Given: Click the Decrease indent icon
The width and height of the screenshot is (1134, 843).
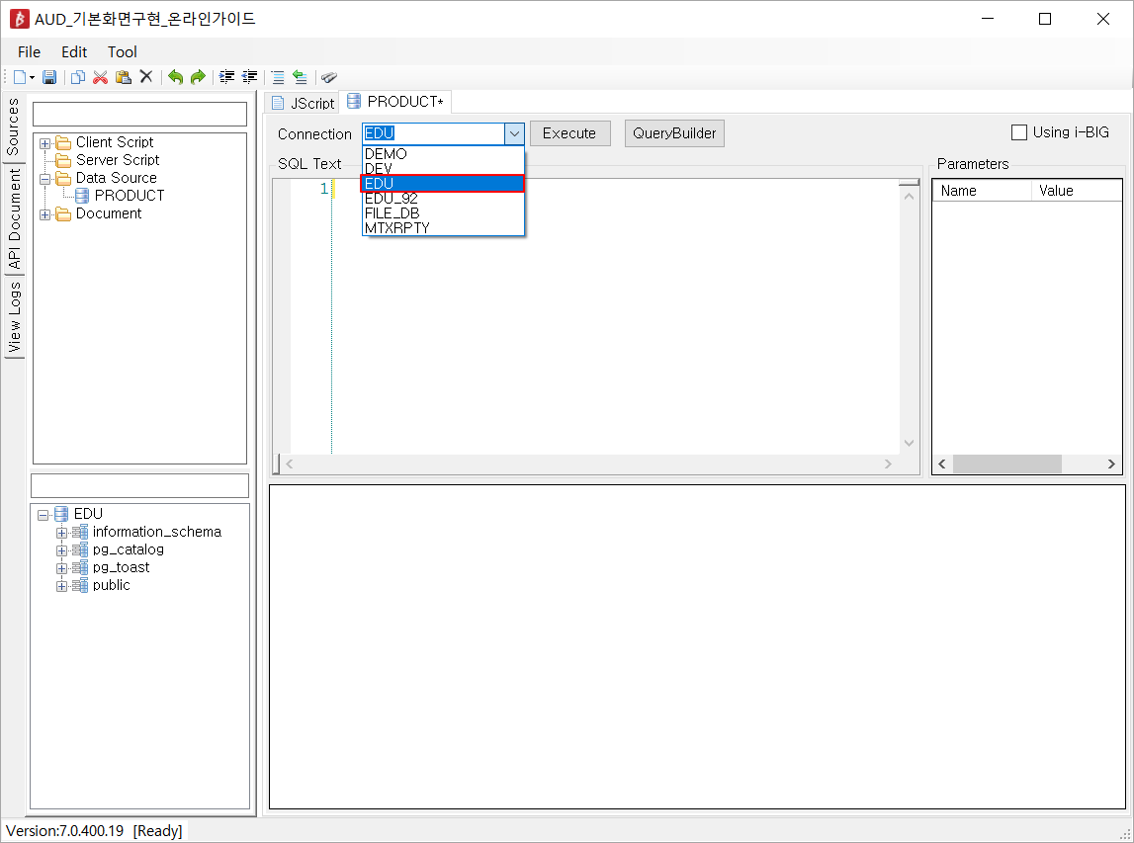Looking at the screenshot, I should (x=249, y=77).
